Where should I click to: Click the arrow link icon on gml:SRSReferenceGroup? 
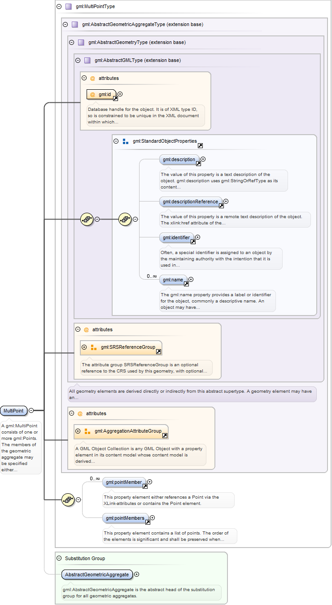point(158,352)
